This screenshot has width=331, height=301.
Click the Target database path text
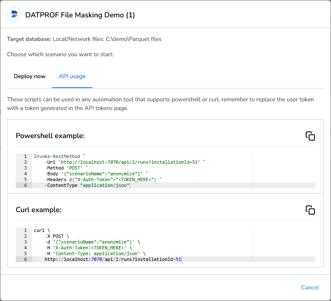click(106, 39)
